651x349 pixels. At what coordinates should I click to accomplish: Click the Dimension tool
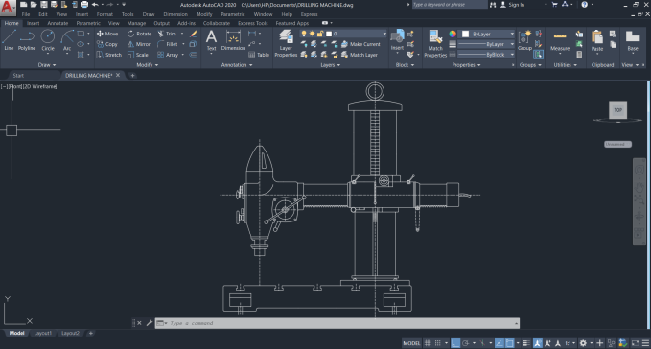pyautogui.click(x=233, y=40)
